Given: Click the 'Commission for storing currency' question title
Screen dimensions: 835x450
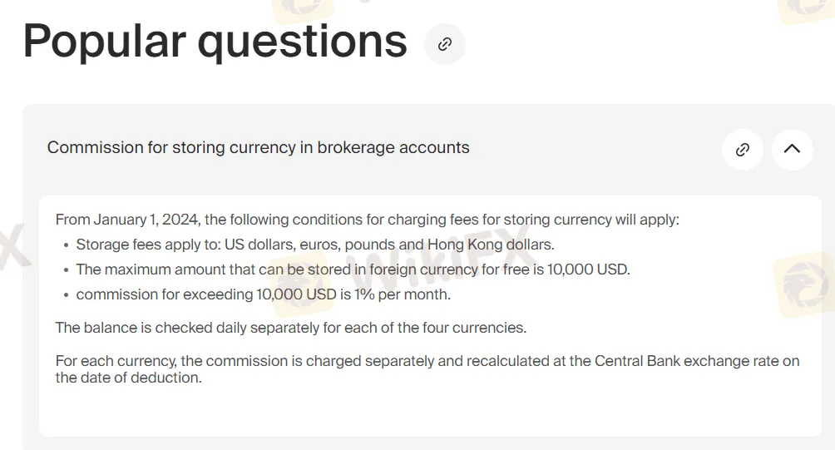Looking at the screenshot, I should pyautogui.click(x=259, y=147).
